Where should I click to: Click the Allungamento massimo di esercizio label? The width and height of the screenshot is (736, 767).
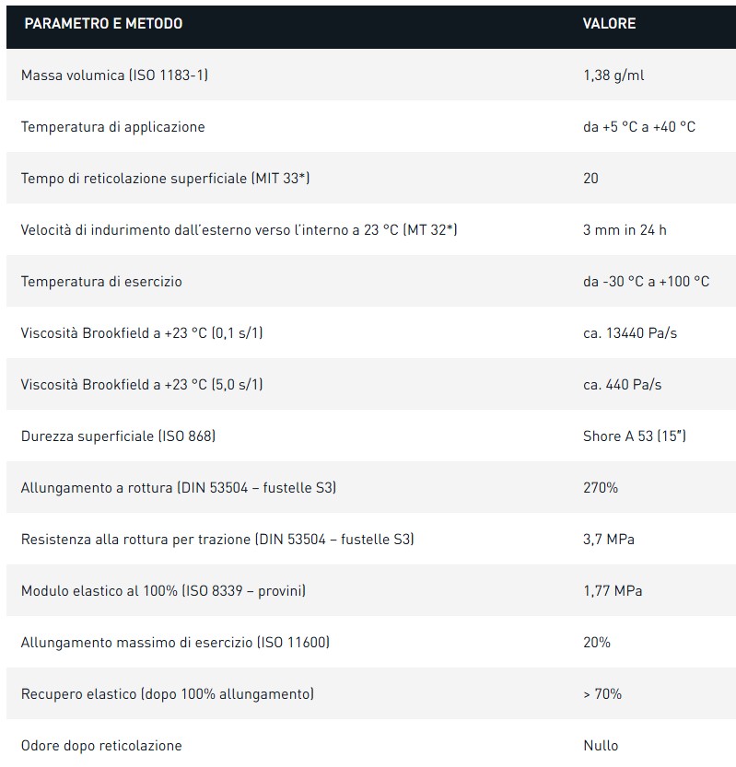point(175,642)
